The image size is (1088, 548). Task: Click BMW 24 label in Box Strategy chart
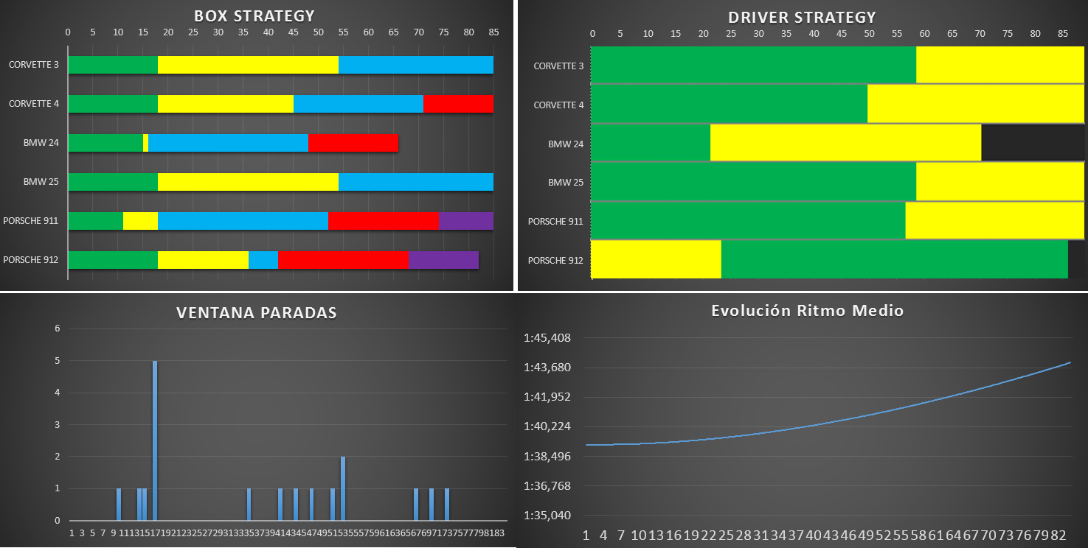41,143
